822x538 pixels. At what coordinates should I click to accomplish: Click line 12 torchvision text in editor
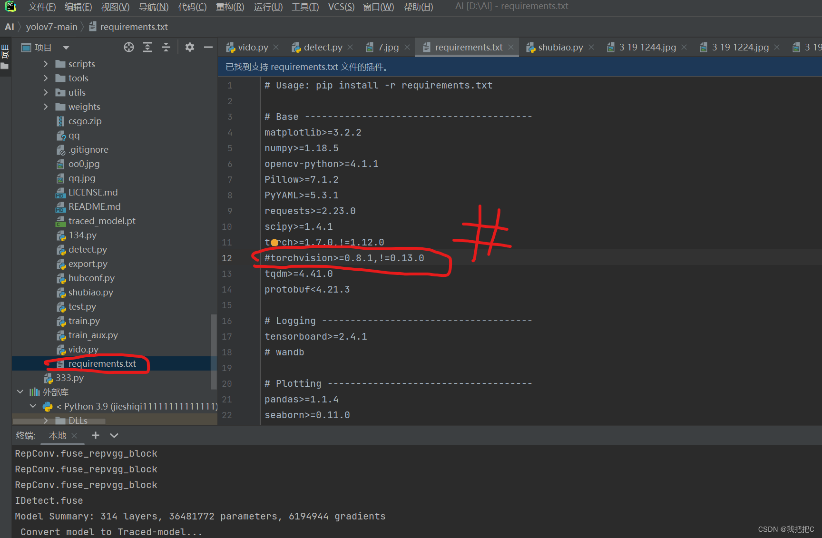[x=344, y=258]
